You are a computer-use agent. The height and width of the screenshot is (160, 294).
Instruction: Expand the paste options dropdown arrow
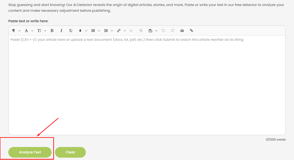(x=157, y=31)
